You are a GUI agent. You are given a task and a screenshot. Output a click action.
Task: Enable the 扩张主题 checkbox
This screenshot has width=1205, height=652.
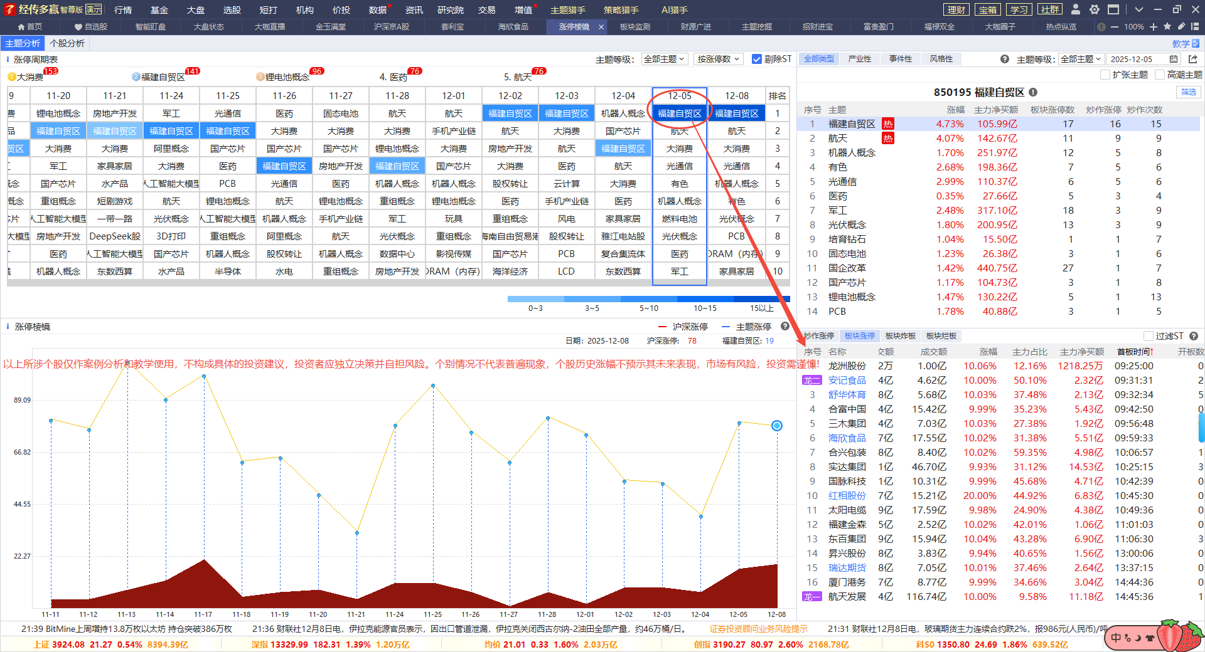click(1105, 75)
